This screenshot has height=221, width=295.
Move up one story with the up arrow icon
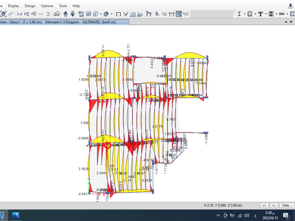coord(65,14)
